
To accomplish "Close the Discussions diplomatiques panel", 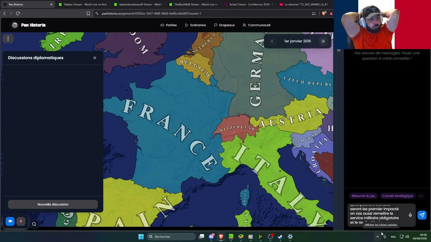I will point(95,58).
